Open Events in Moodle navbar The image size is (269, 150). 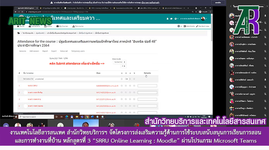pyautogui.click(x=48, y=26)
